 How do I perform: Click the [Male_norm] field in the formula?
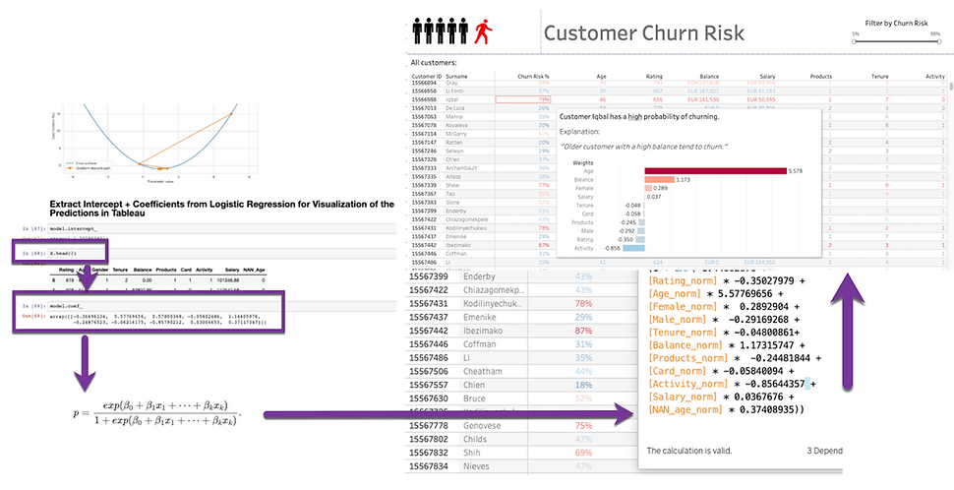click(678, 320)
